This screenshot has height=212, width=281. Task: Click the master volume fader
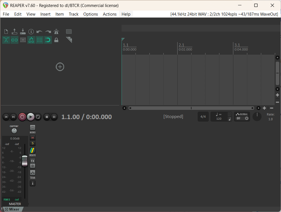[x=25, y=161]
